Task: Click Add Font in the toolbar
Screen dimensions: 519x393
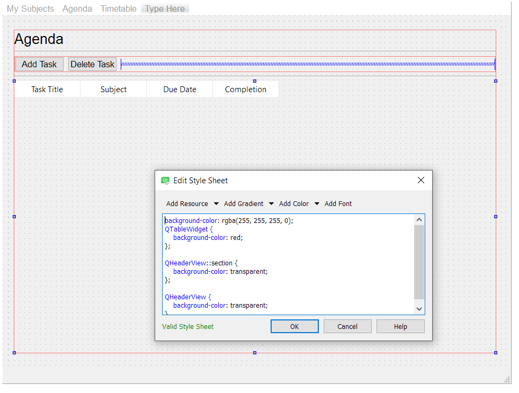Action: [x=338, y=203]
